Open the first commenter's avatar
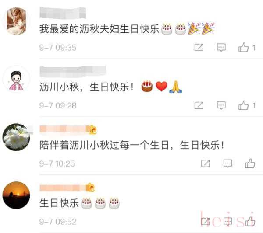Image resolution: width=263 pixels, height=233 pixels. [16, 21]
